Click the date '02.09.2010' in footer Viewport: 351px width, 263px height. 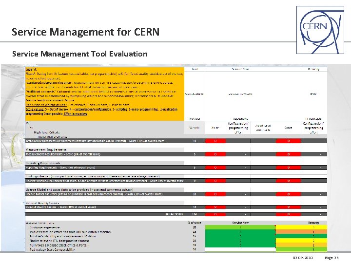(303, 258)
